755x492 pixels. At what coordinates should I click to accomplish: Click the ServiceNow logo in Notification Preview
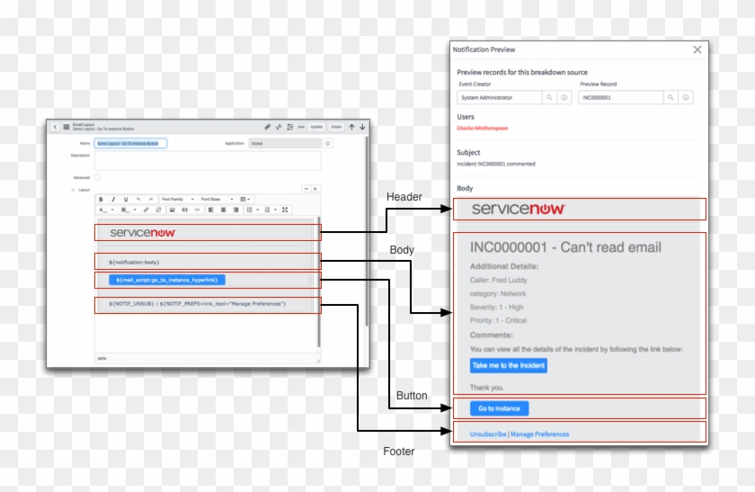coord(519,210)
